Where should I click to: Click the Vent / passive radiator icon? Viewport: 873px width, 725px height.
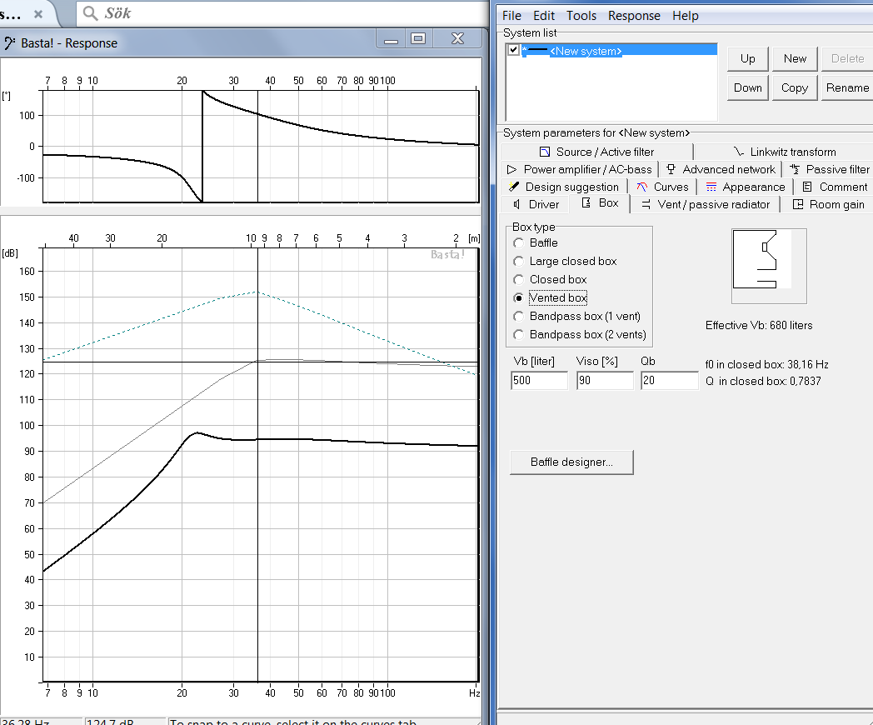point(646,204)
